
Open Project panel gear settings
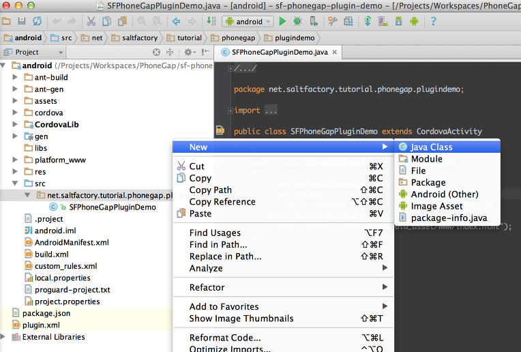click(190, 52)
